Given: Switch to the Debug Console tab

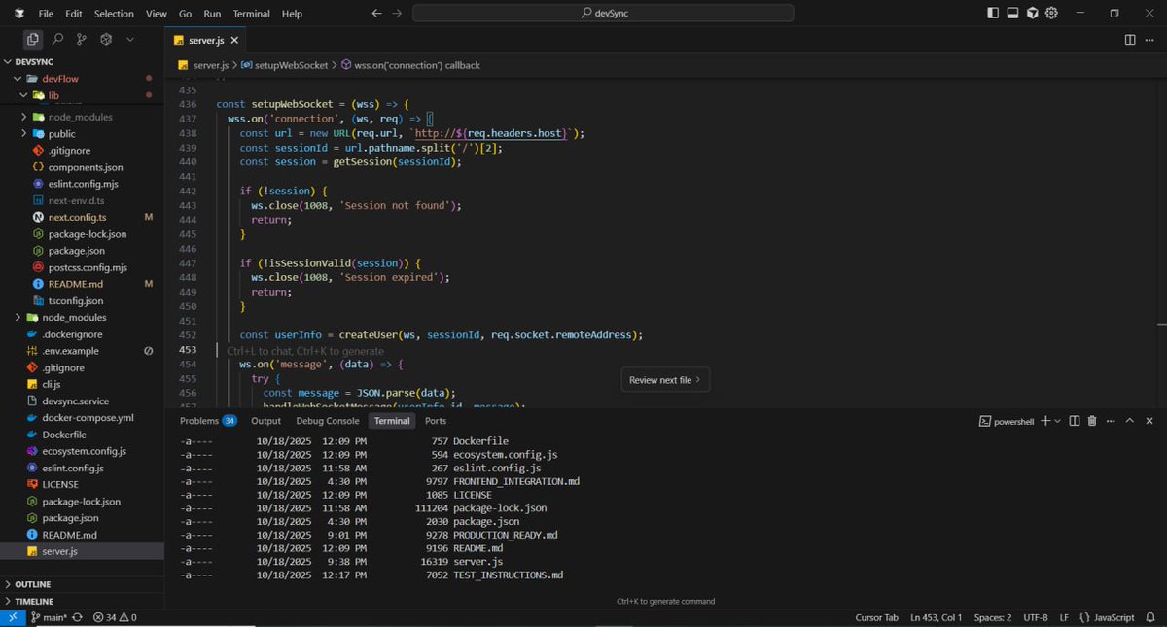Looking at the screenshot, I should tap(328, 421).
